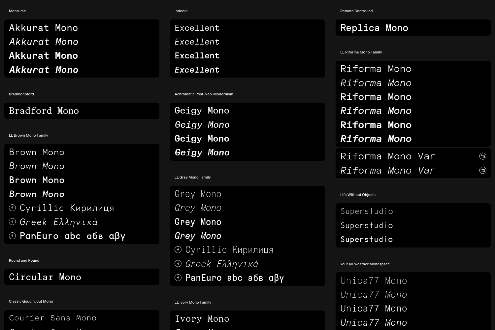The width and height of the screenshot is (495, 330).
Task: Click the circled 4 icon beside Grey Mono Greek
Action: pyautogui.click(x=178, y=264)
